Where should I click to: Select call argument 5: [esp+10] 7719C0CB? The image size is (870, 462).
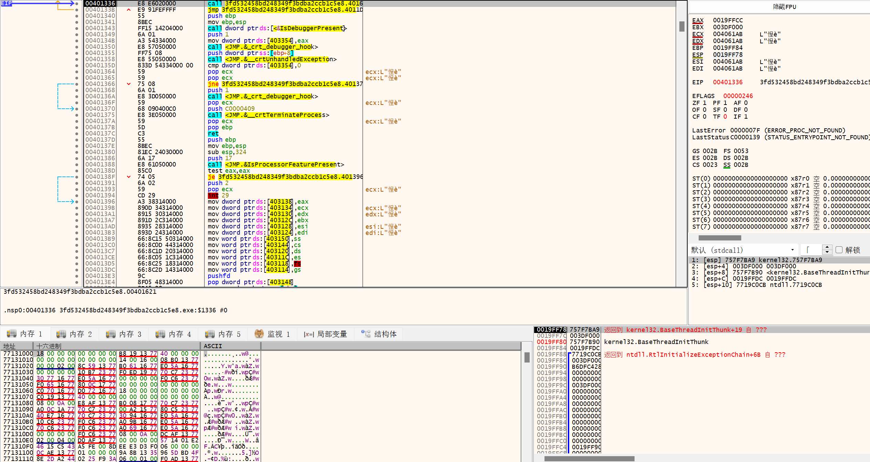point(779,285)
